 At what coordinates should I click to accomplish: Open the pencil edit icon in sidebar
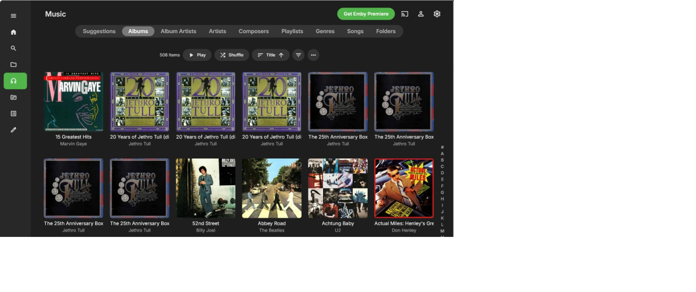[13, 129]
